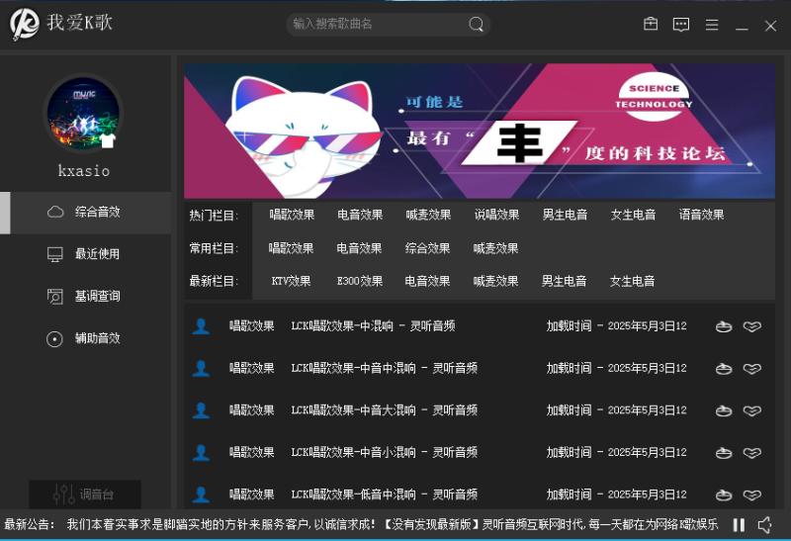Click the search magnifier icon

pyautogui.click(x=476, y=24)
